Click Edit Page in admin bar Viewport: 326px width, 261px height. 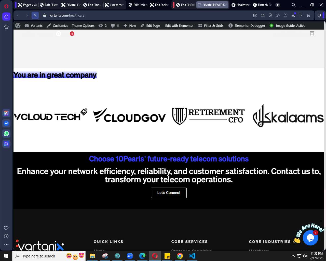(150, 25)
